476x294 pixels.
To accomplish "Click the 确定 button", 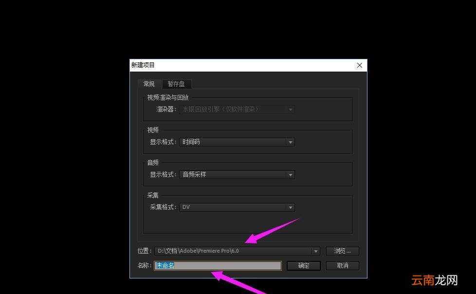I will tap(304, 266).
